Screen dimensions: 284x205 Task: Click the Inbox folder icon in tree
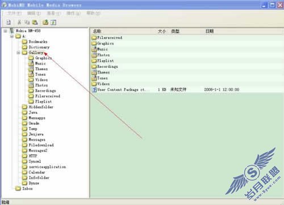[x=18, y=189]
